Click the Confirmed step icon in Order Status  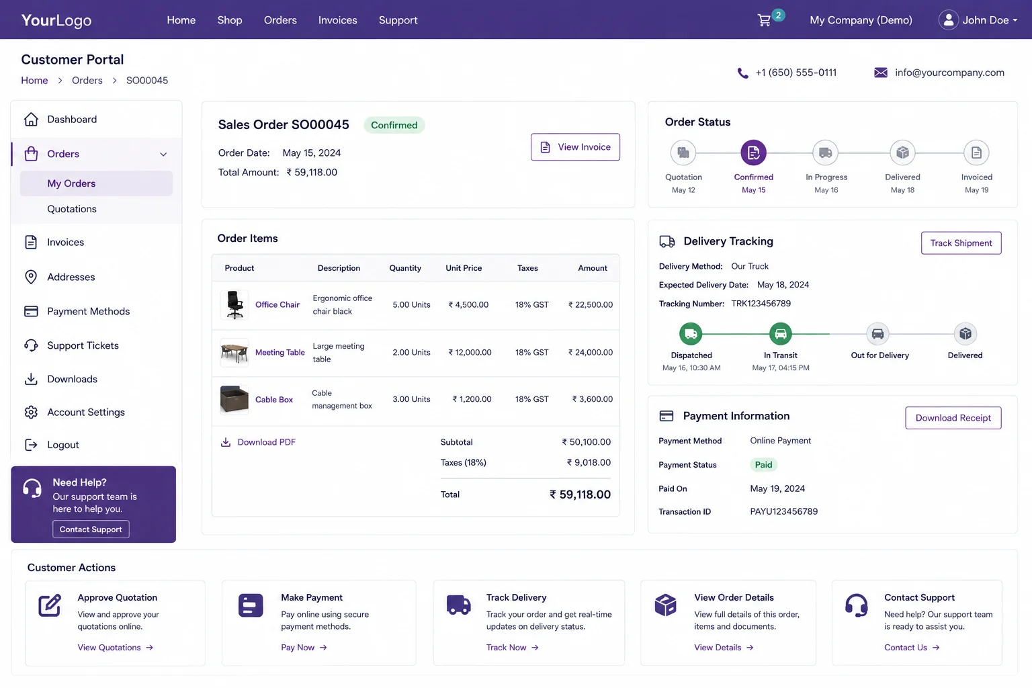point(753,153)
